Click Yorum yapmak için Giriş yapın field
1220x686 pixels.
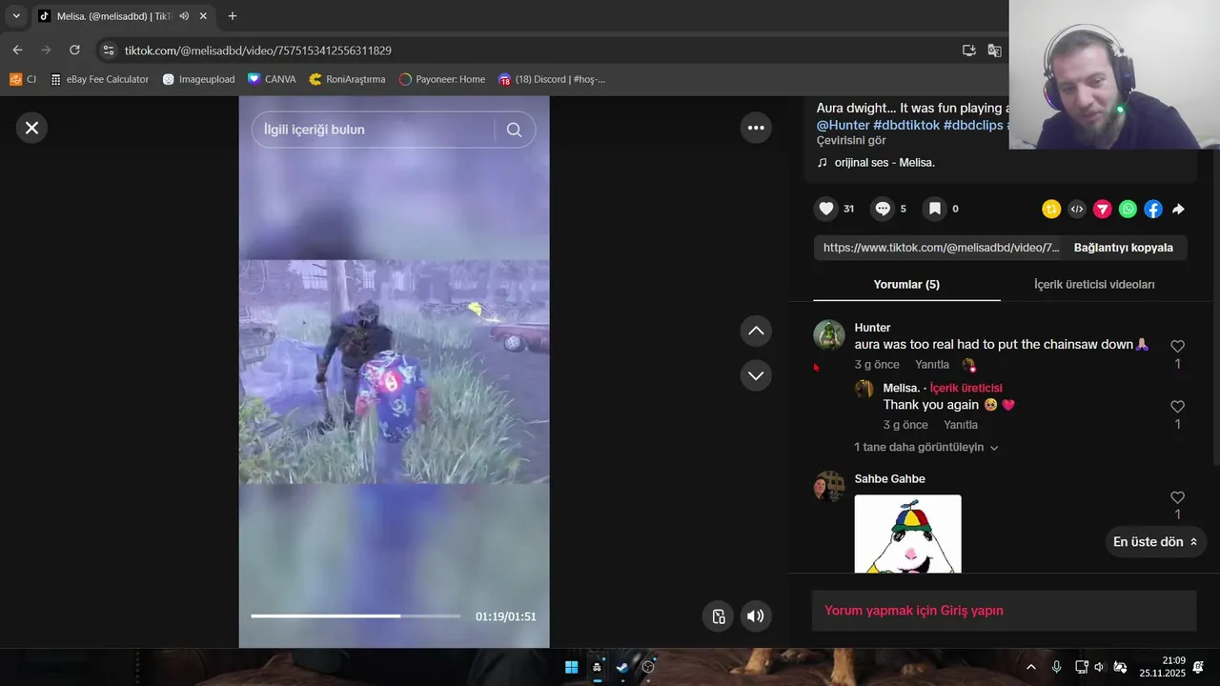point(1004,611)
